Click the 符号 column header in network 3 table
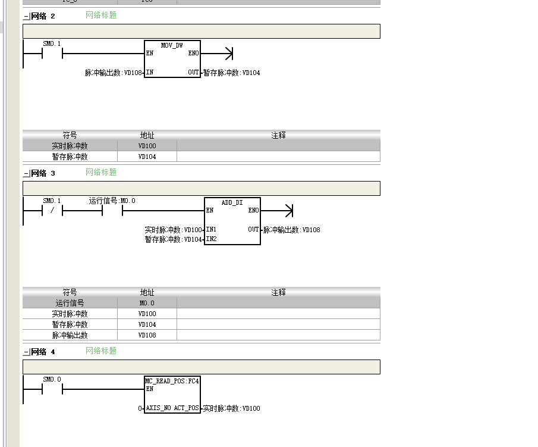 click(70, 292)
